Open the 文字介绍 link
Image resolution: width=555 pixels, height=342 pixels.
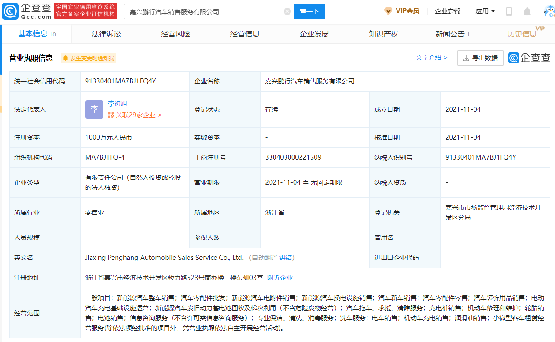coord(432,57)
